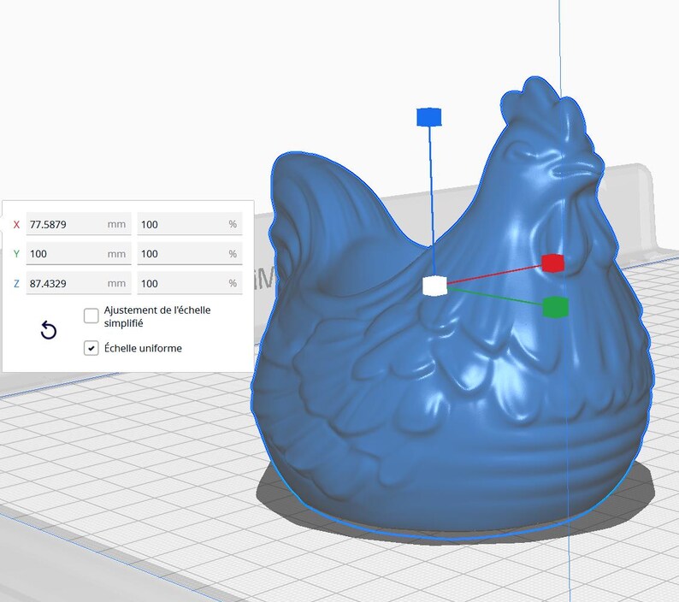
Task: Click the Y size mm field
Action: pyautogui.click(x=79, y=253)
